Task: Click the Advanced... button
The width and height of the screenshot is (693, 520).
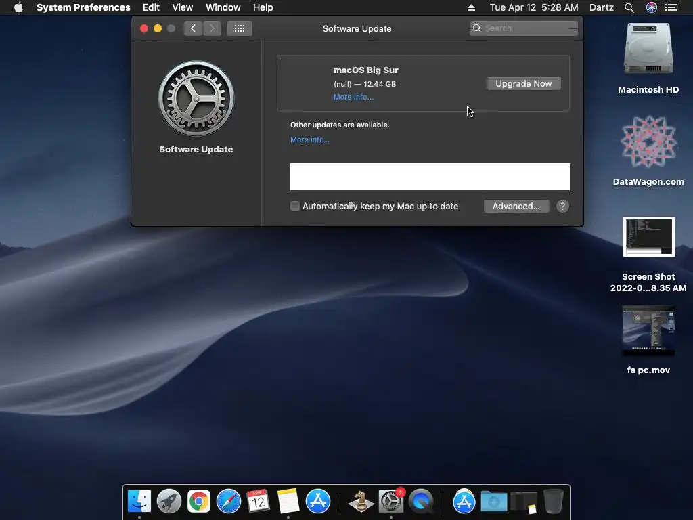Action: [516, 207]
